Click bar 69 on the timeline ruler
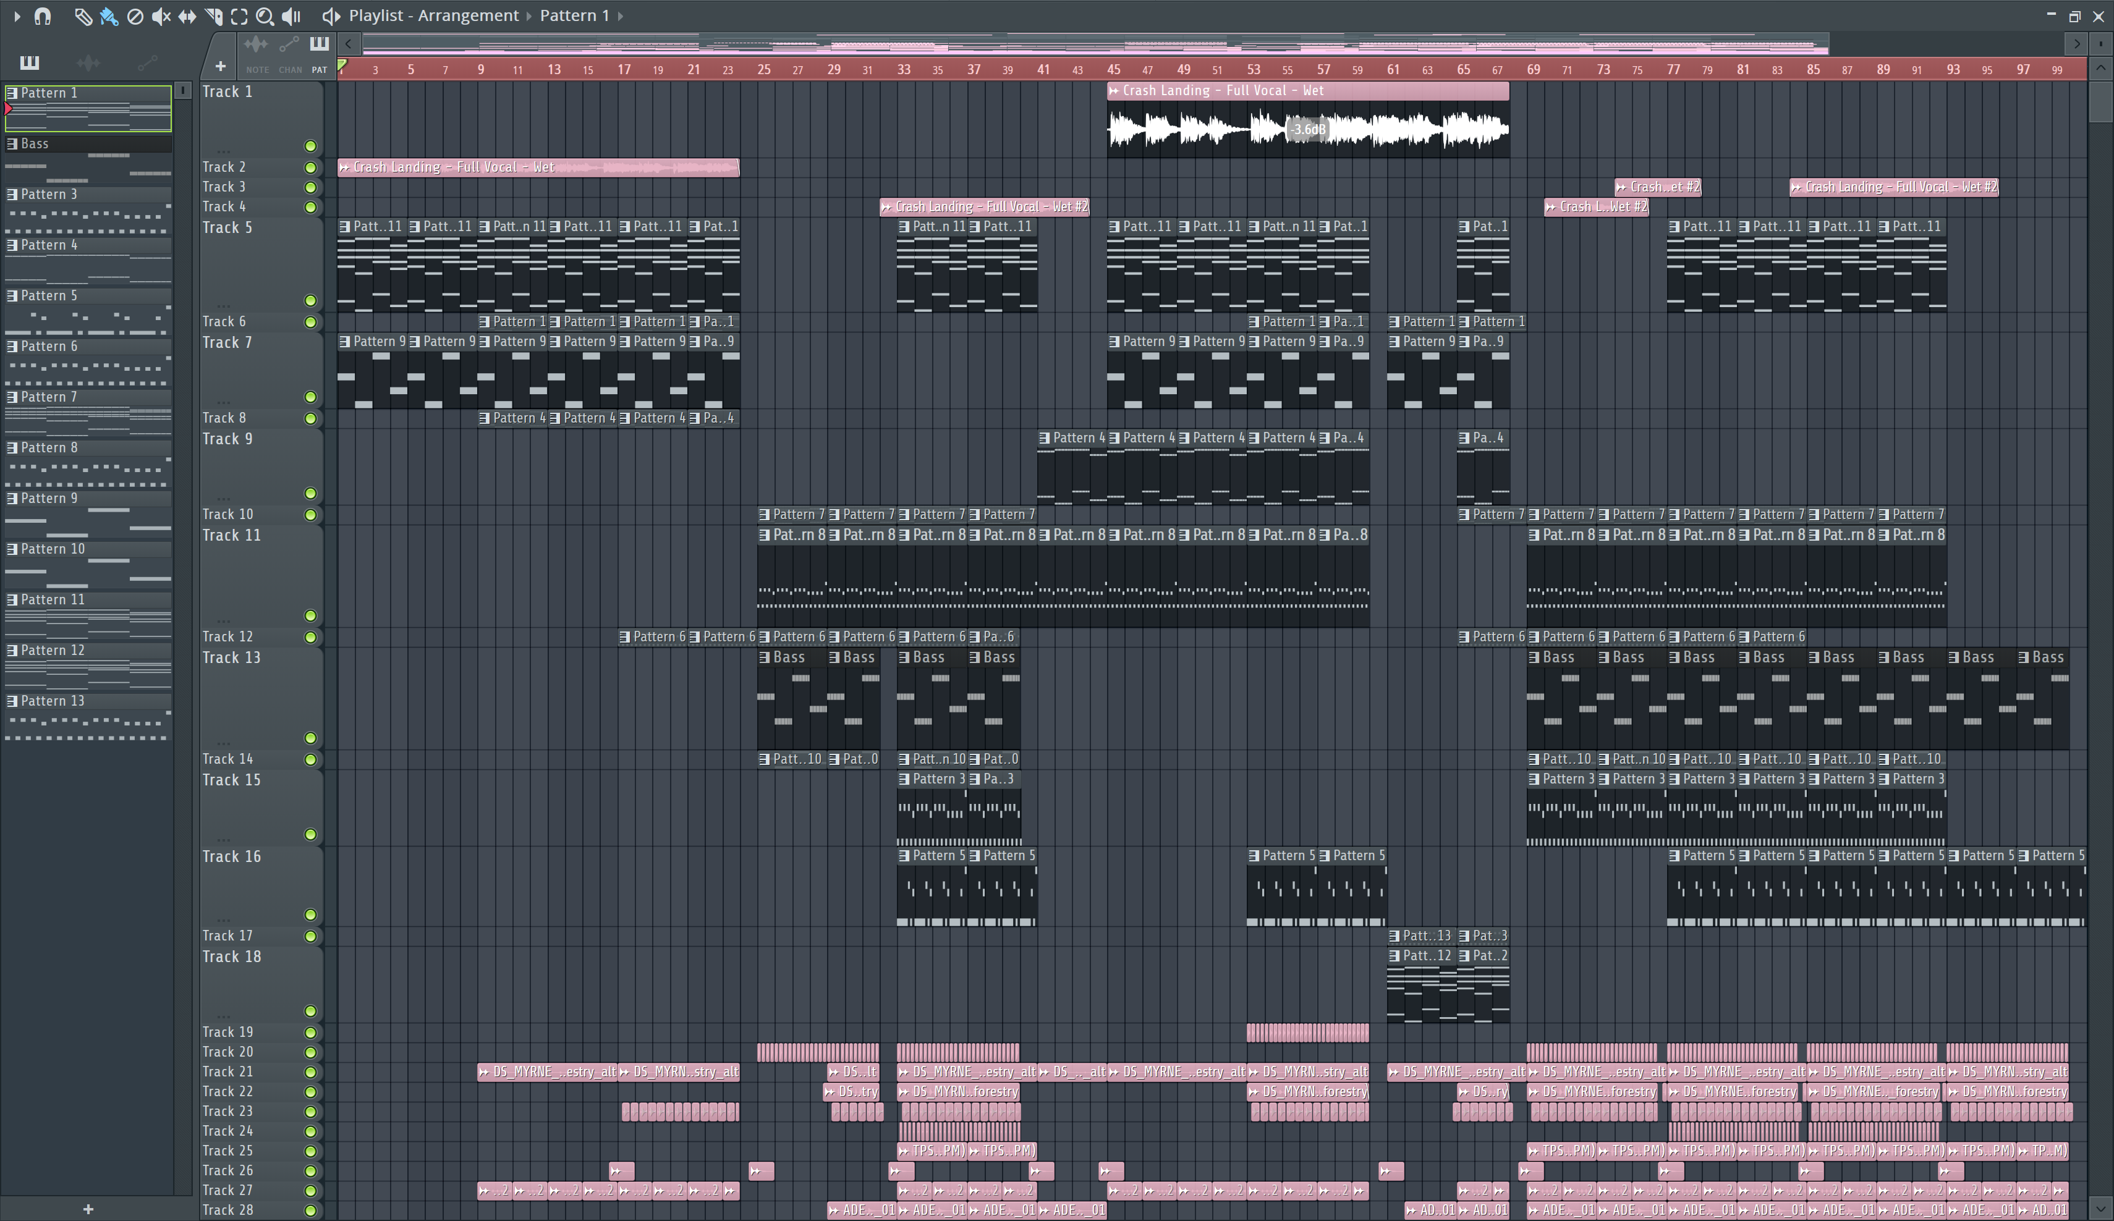Screen dimensions: 2114x1221 pos(1534,70)
